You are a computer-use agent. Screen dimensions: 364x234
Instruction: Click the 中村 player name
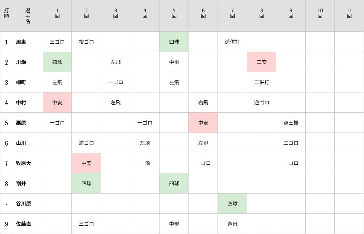[21, 103]
